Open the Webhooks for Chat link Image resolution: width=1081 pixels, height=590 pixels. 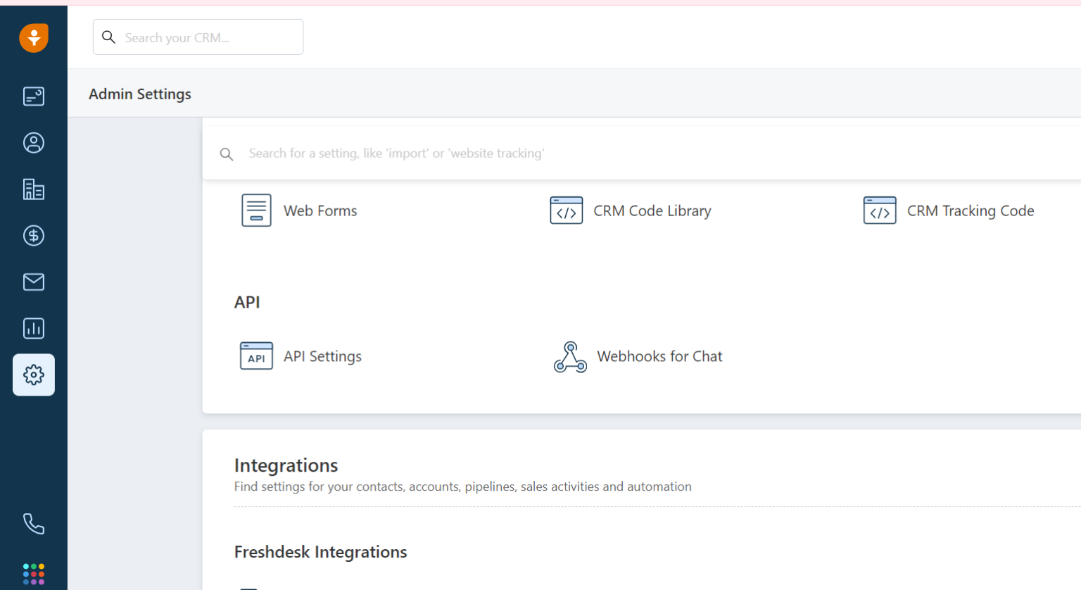659,357
